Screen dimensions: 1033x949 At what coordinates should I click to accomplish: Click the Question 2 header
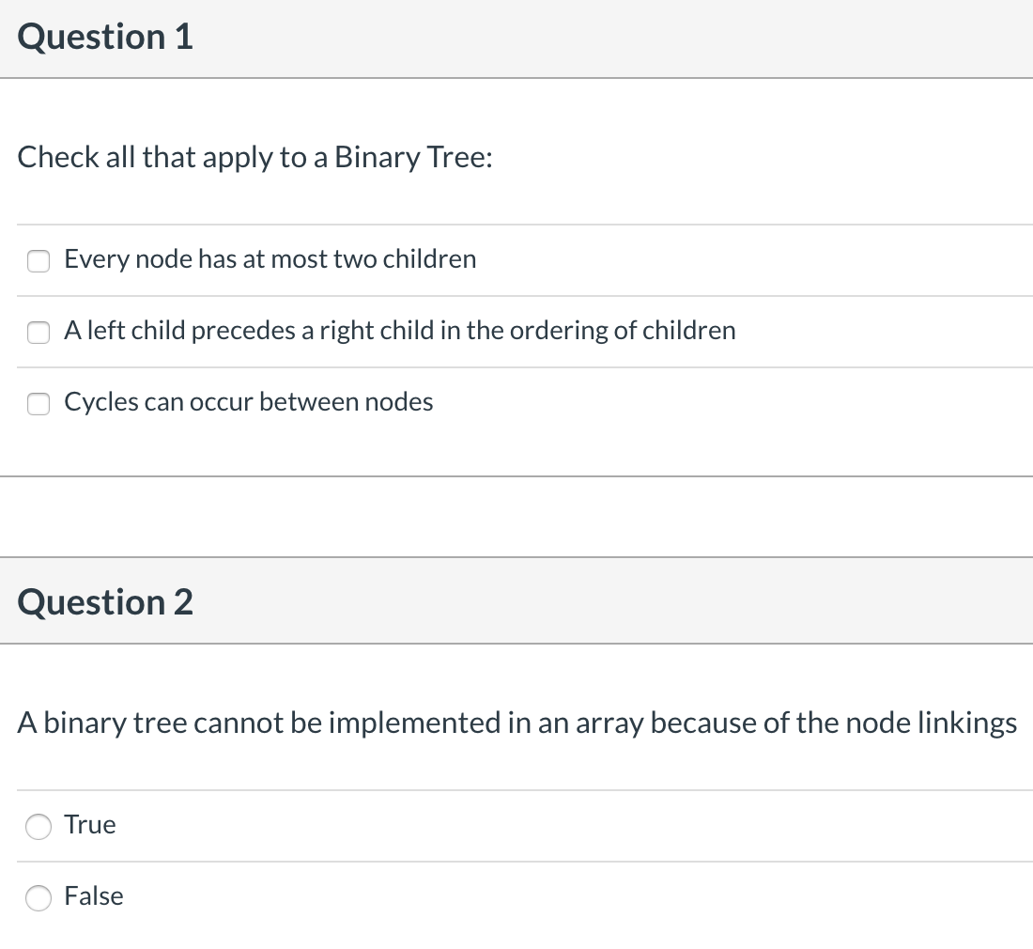104,601
